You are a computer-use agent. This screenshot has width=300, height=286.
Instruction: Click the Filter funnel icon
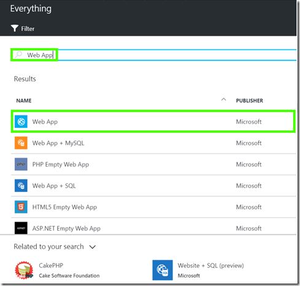point(15,28)
